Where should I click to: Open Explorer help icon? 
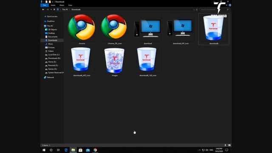pyautogui.click(x=230, y=5)
